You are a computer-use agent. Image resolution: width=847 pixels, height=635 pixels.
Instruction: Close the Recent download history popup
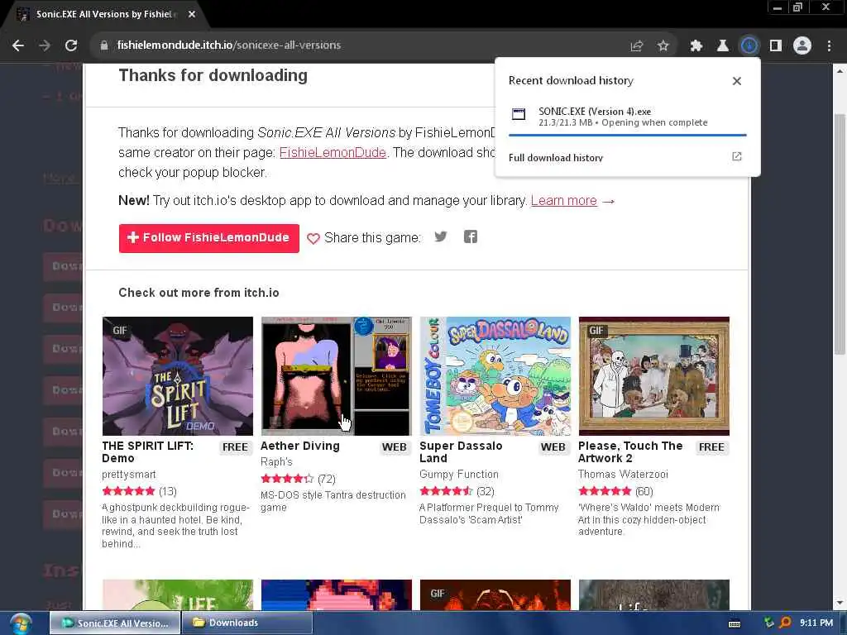click(737, 81)
